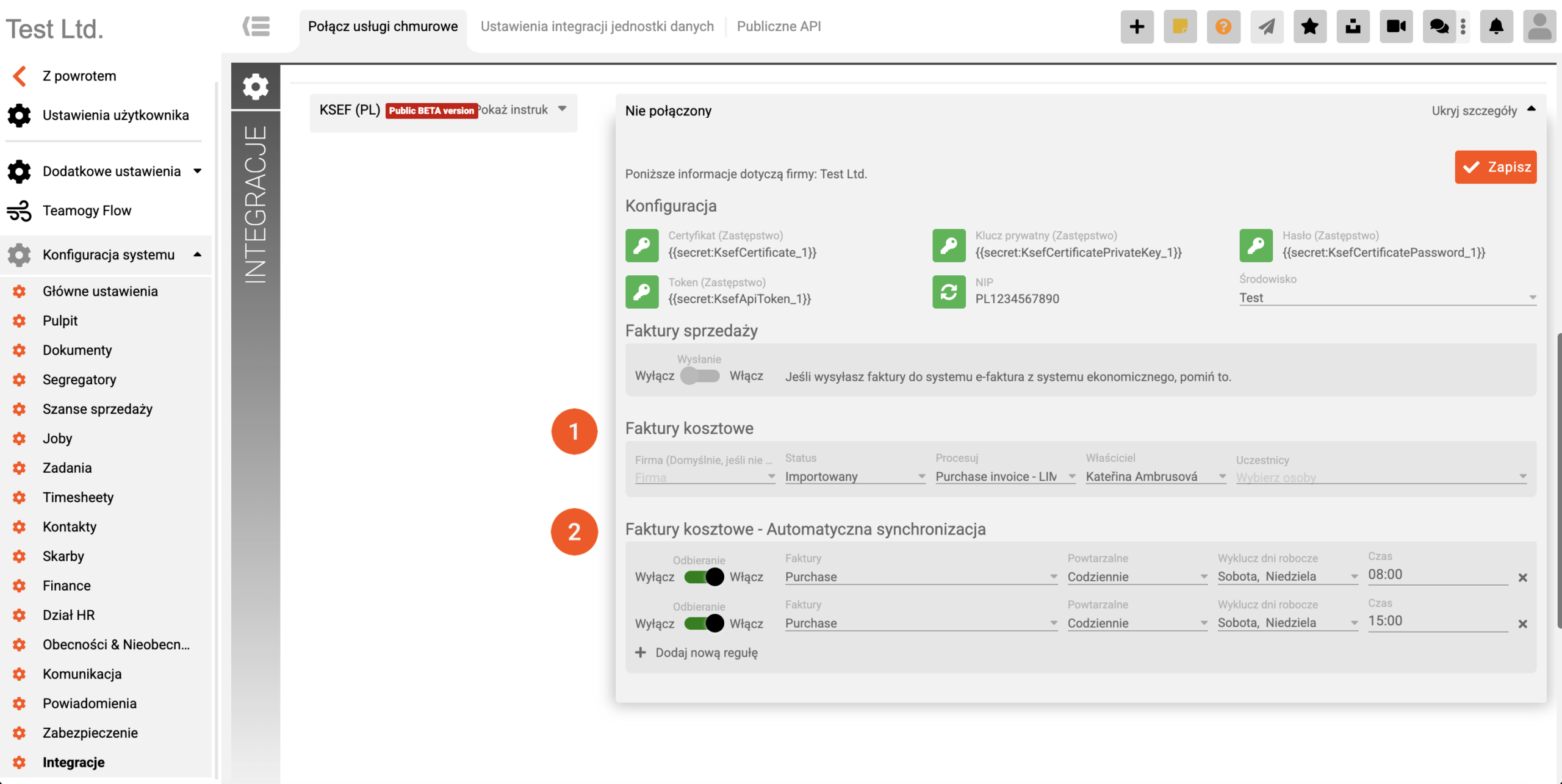Click the plus add-new icon in top toolbar
This screenshot has width=1562, height=784.
pyautogui.click(x=1137, y=26)
